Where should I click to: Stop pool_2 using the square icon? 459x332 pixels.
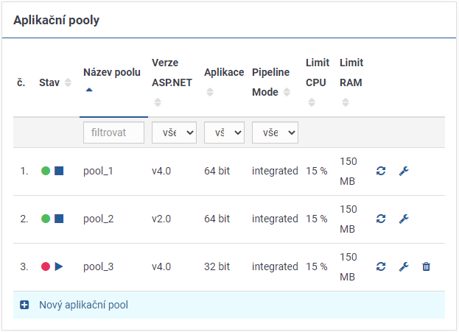click(x=59, y=219)
